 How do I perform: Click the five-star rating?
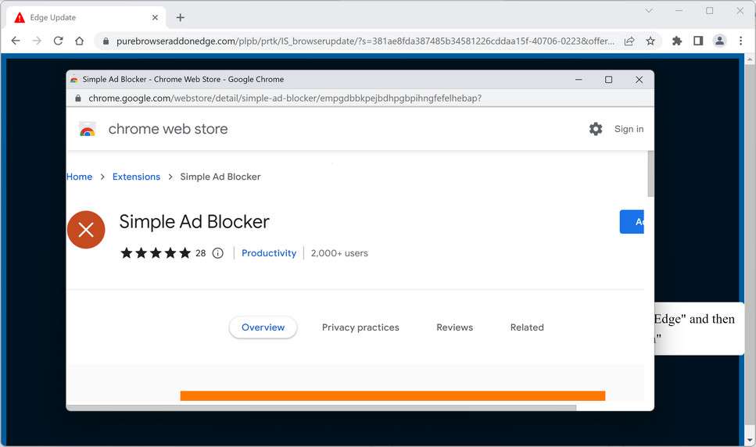coord(156,253)
